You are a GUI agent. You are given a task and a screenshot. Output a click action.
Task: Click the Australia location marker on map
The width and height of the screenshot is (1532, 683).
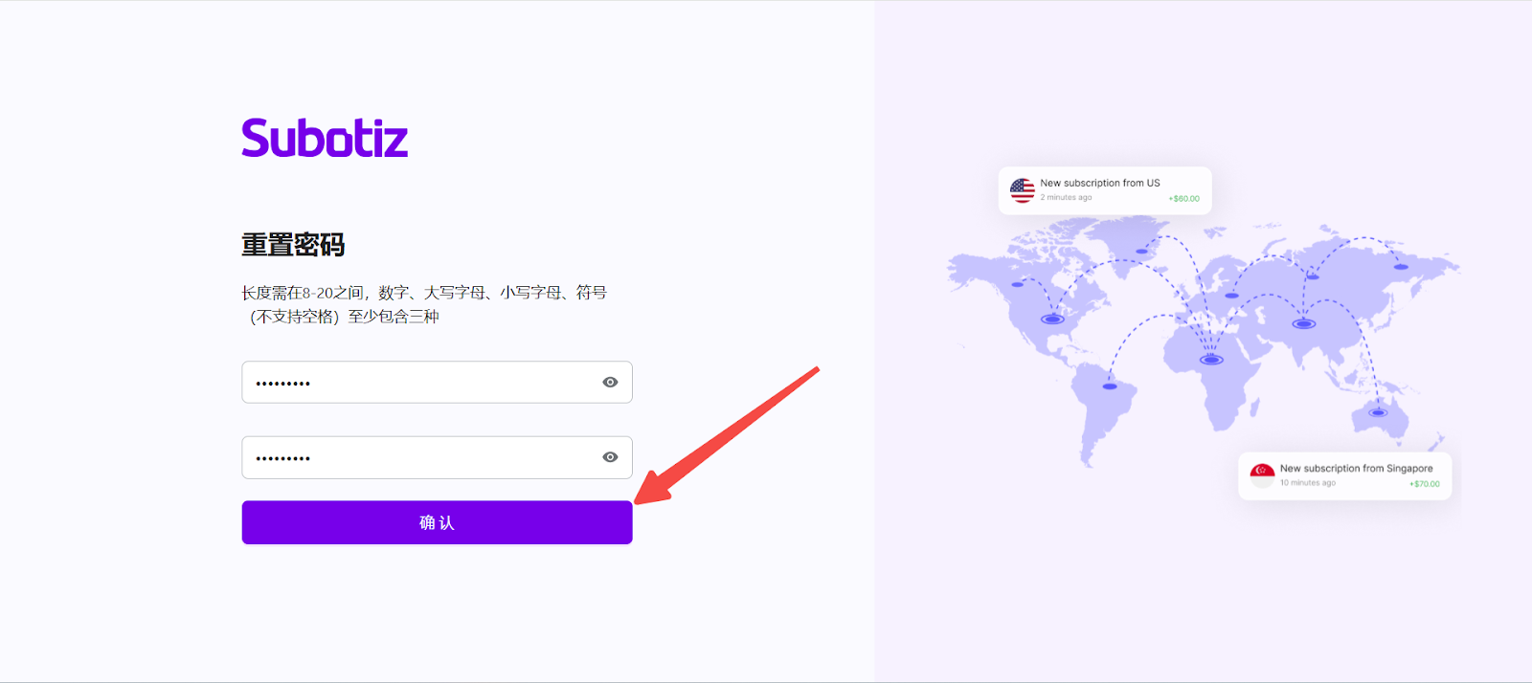coord(1378,413)
